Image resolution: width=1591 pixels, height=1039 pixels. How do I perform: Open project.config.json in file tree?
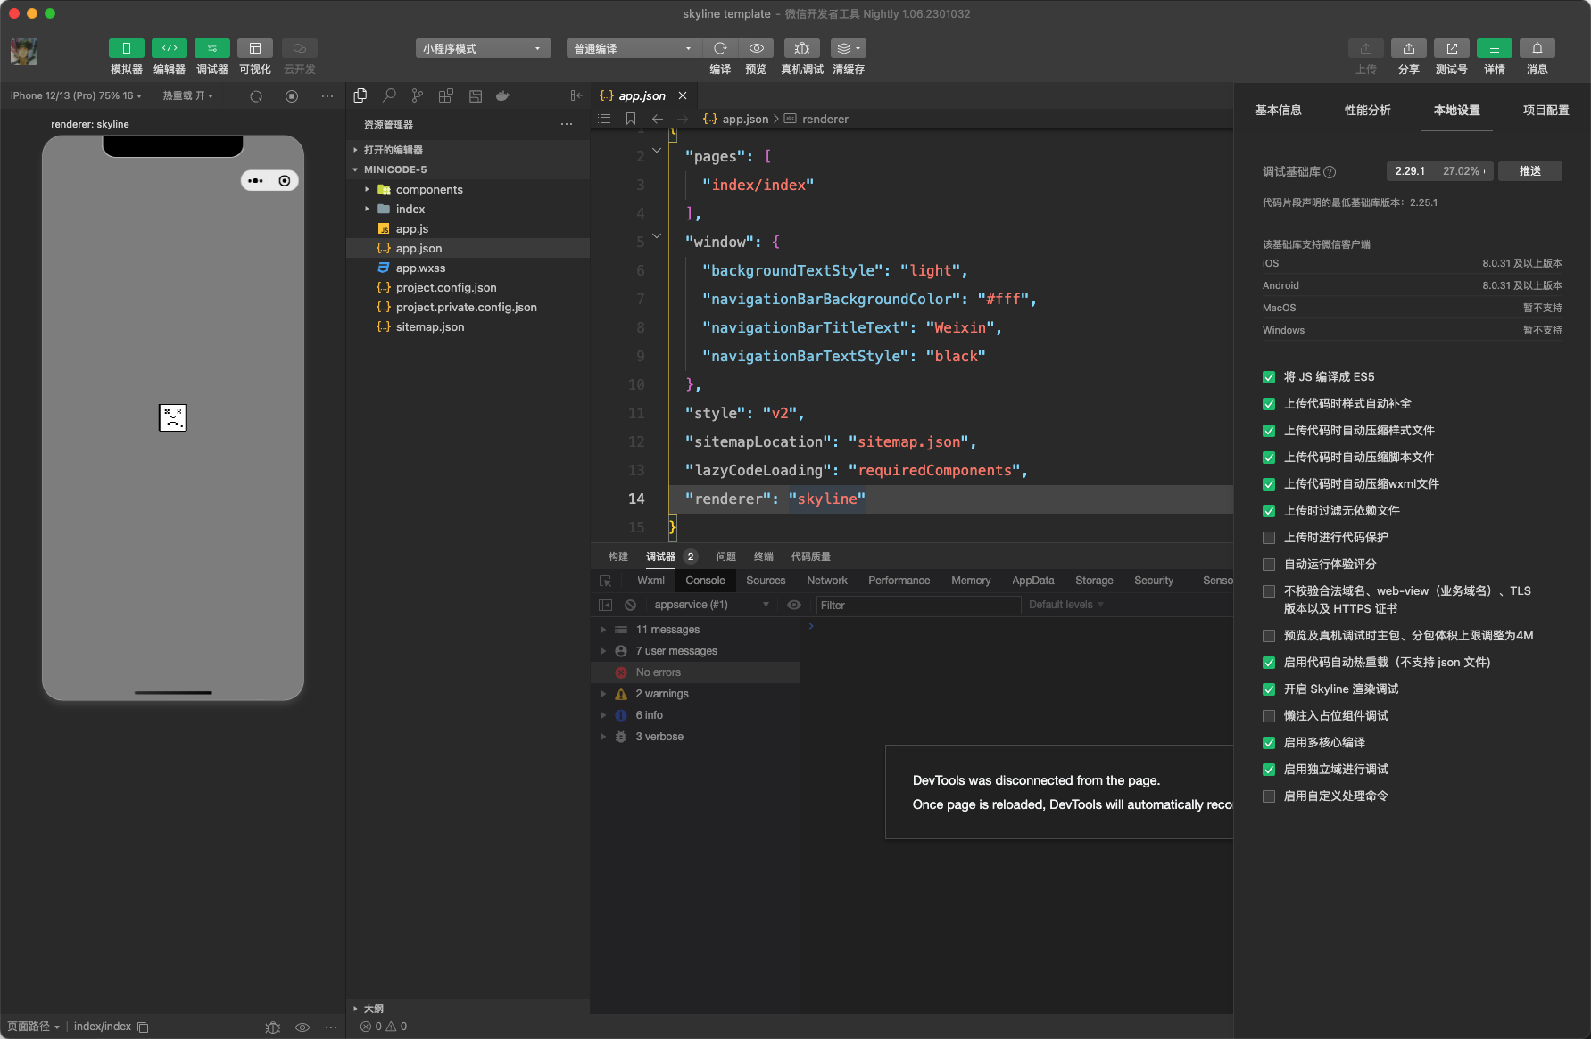click(x=446, y=288)
